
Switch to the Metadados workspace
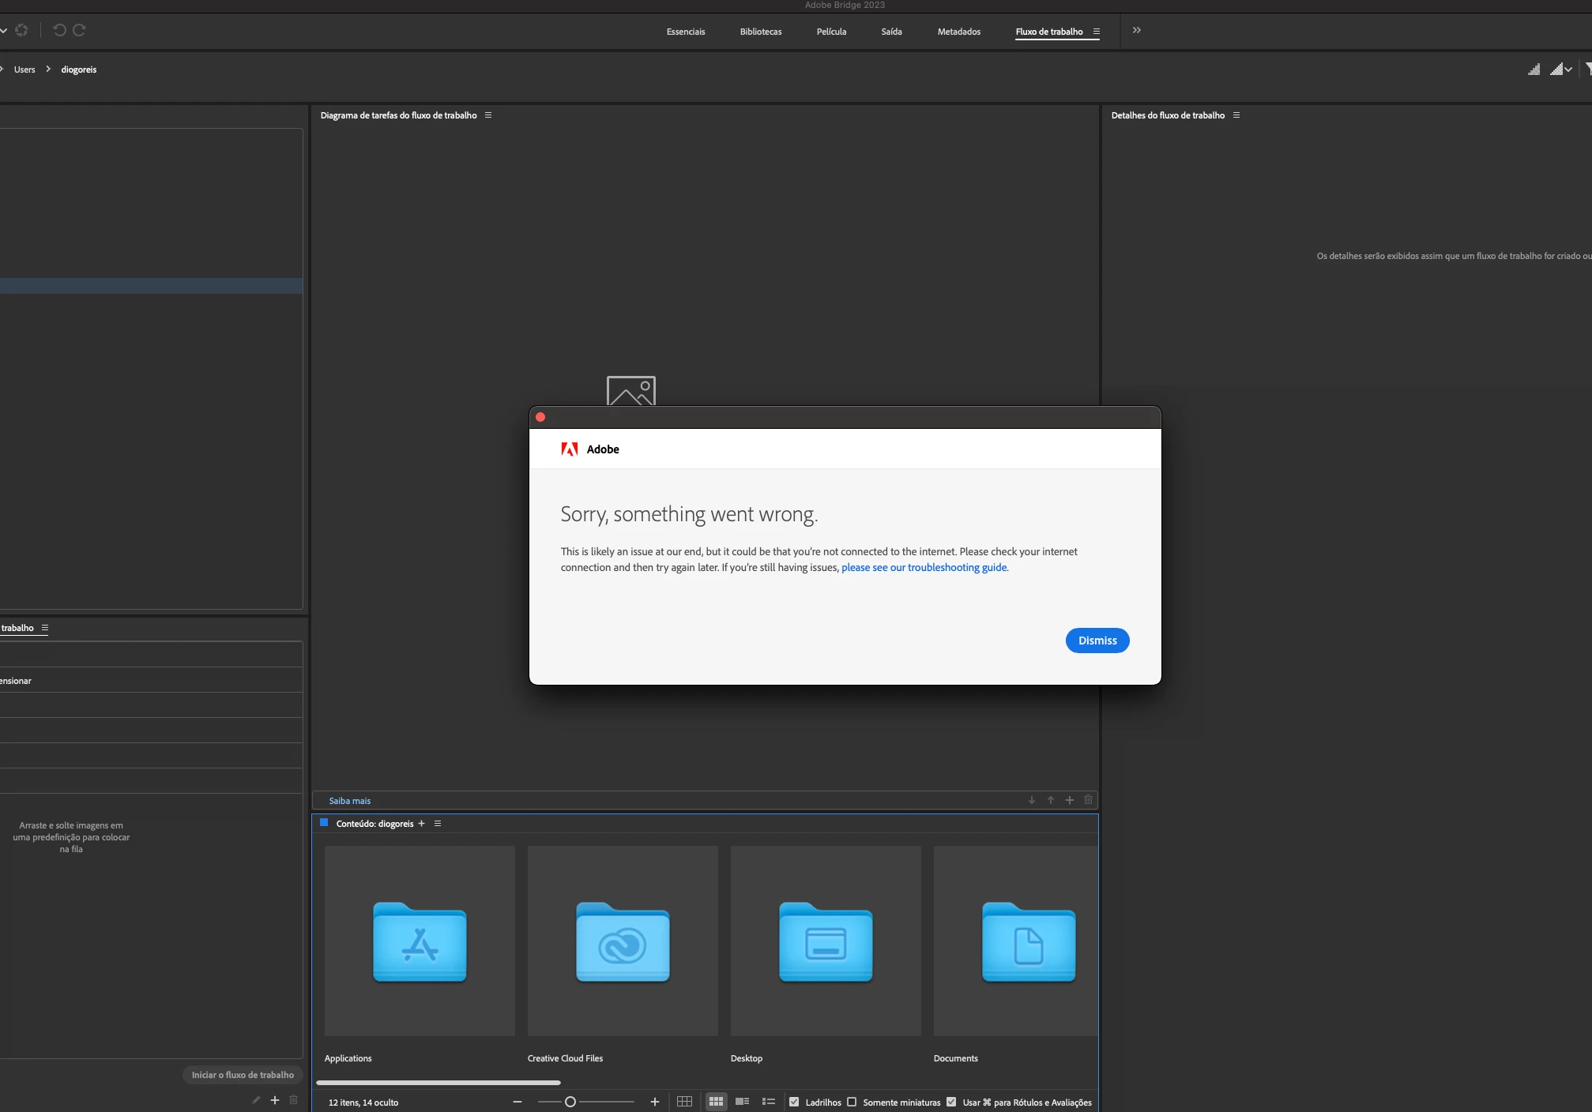point(958,32)
